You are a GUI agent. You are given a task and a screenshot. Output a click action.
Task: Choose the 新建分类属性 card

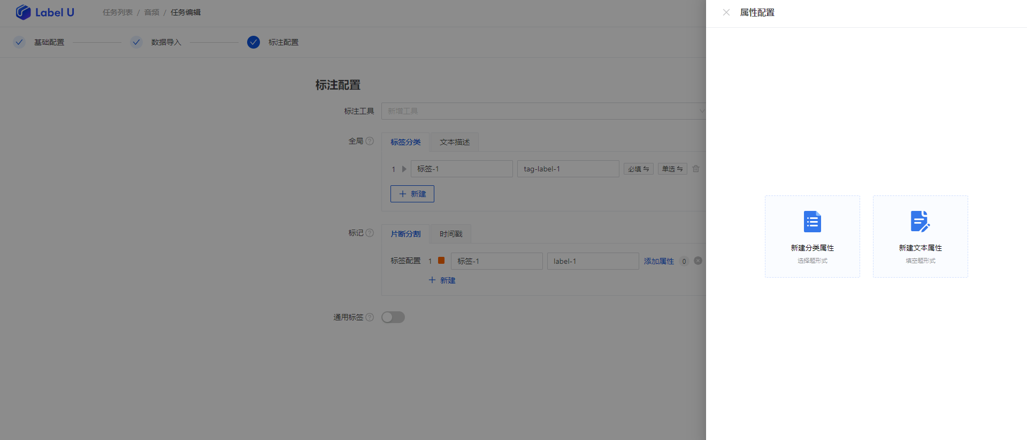coord(812,236)
